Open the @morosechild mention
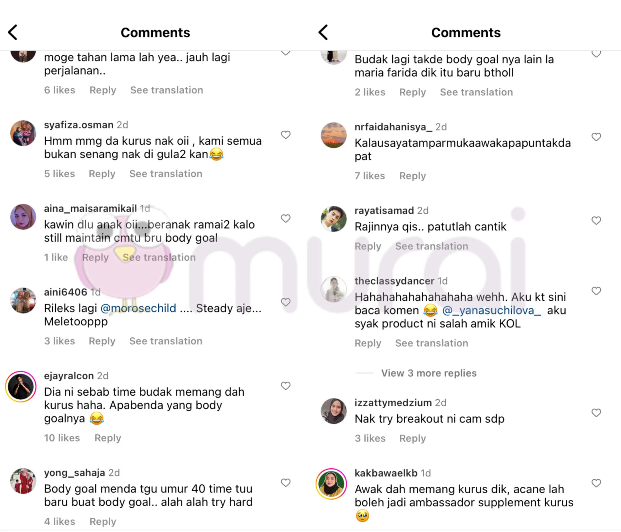621x532 pixels. click(138, 308)
